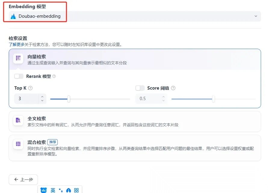This screenshot has width=268, height=193.
Task: Click the Doubao-embedding model logo icon
Action: (13, 17)
